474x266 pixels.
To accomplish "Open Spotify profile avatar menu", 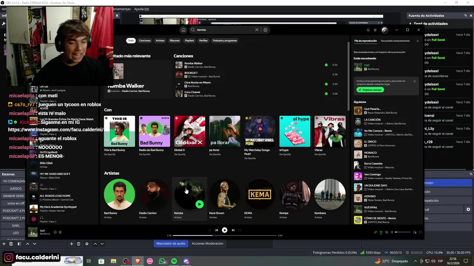I will coord(385,30).
